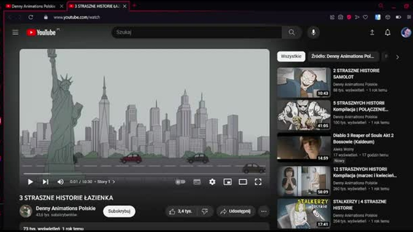This screenshot has width=413, height=232.
Task: Open YouTube notifications bell
Action: point(388,32)
